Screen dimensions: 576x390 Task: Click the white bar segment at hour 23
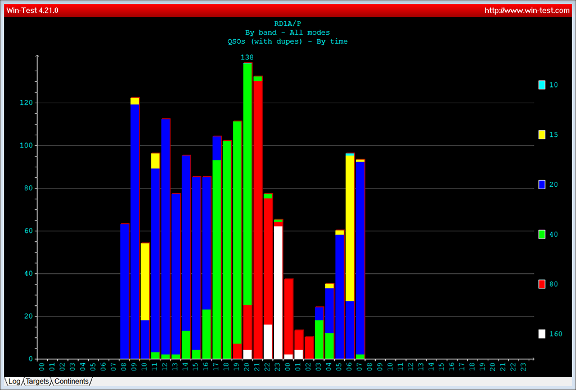point(278,292)
